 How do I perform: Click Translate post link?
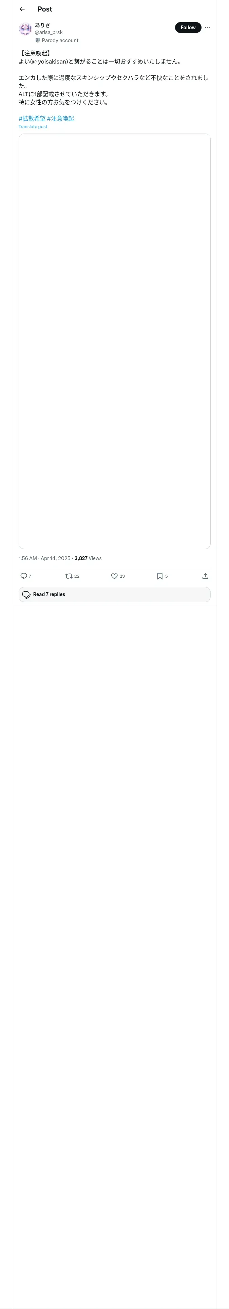[x=33, y=126]
